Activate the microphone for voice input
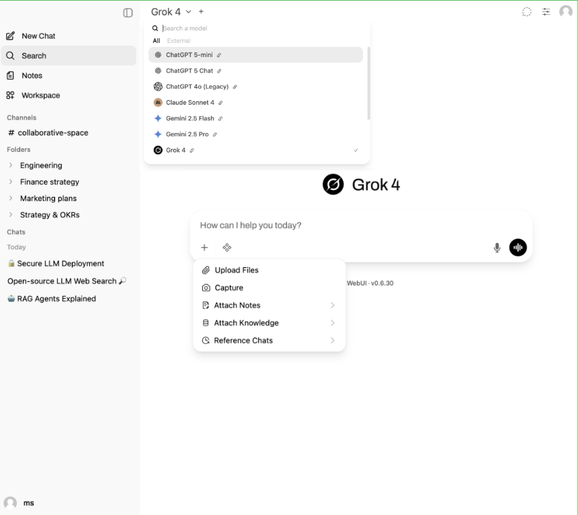Image resolution: width=578 pixels, height=515 pixels. pyautogui.click(x=497, y=248)
